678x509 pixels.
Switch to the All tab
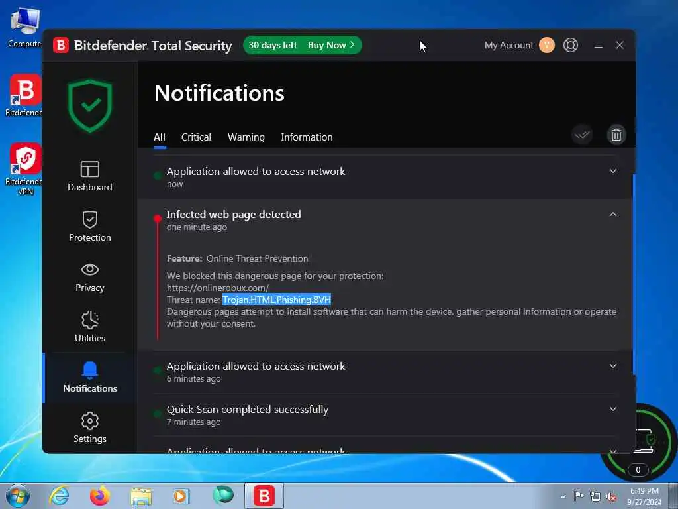159,137
